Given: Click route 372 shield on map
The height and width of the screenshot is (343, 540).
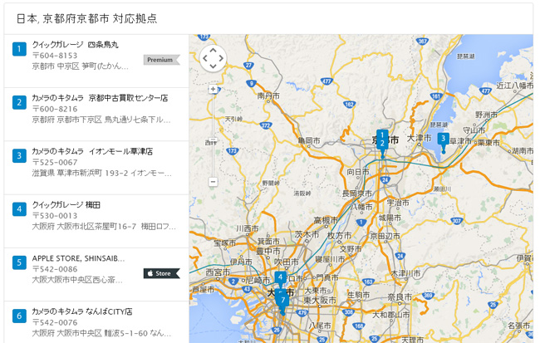Looking at the screenshot, I should [265, 125].
